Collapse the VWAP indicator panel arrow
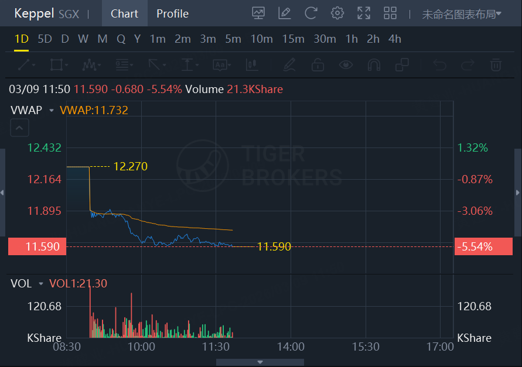The width and height of the screenshot is (522, 367). [19, 128]
